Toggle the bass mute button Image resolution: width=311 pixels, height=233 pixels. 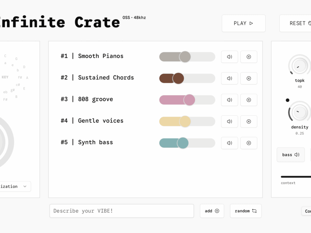point(291,155)
